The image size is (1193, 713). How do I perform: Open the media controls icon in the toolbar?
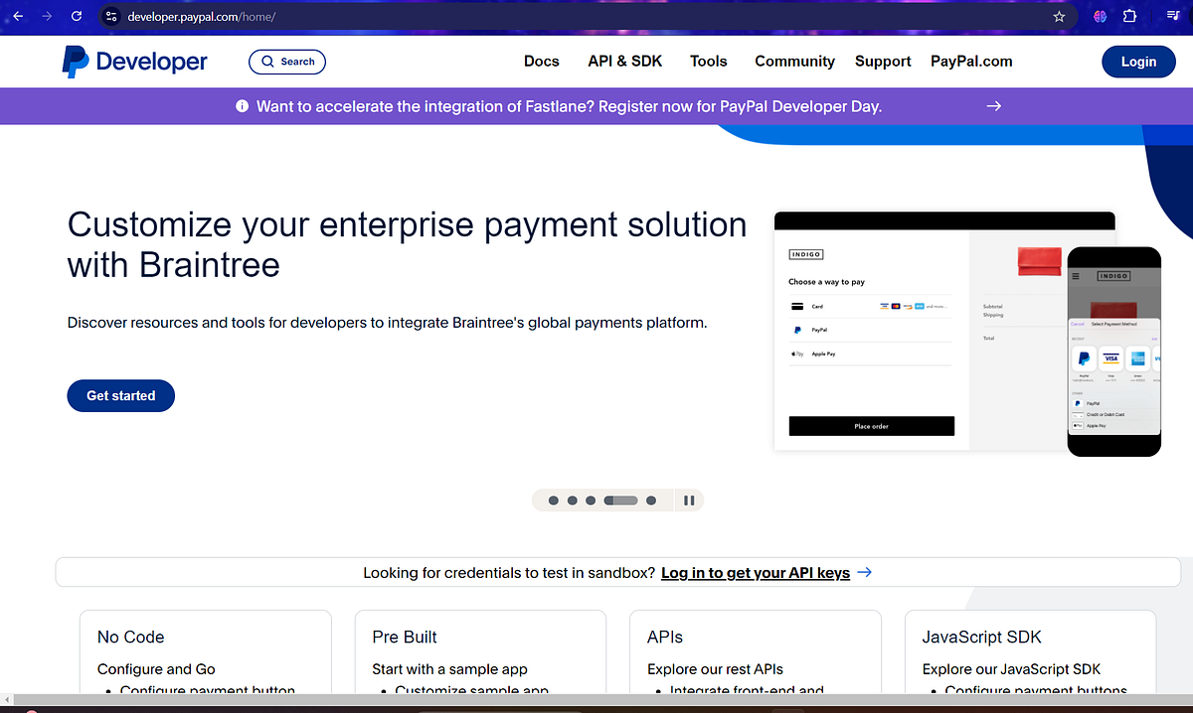1172,16
